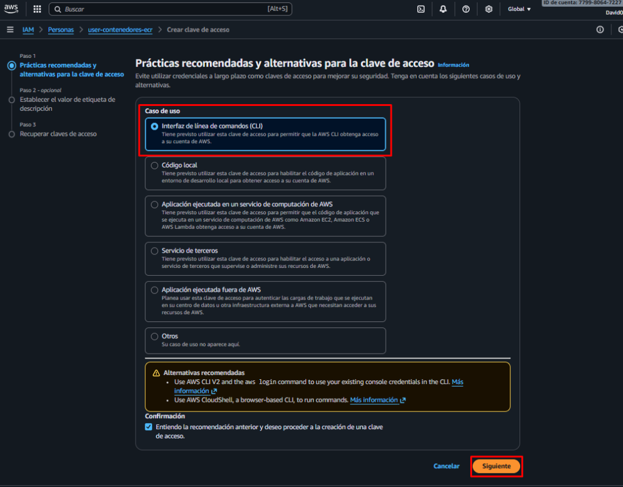Select the Código local radio option
The height and width of the screenshot is (487, 623).
[x=155, y=166]
